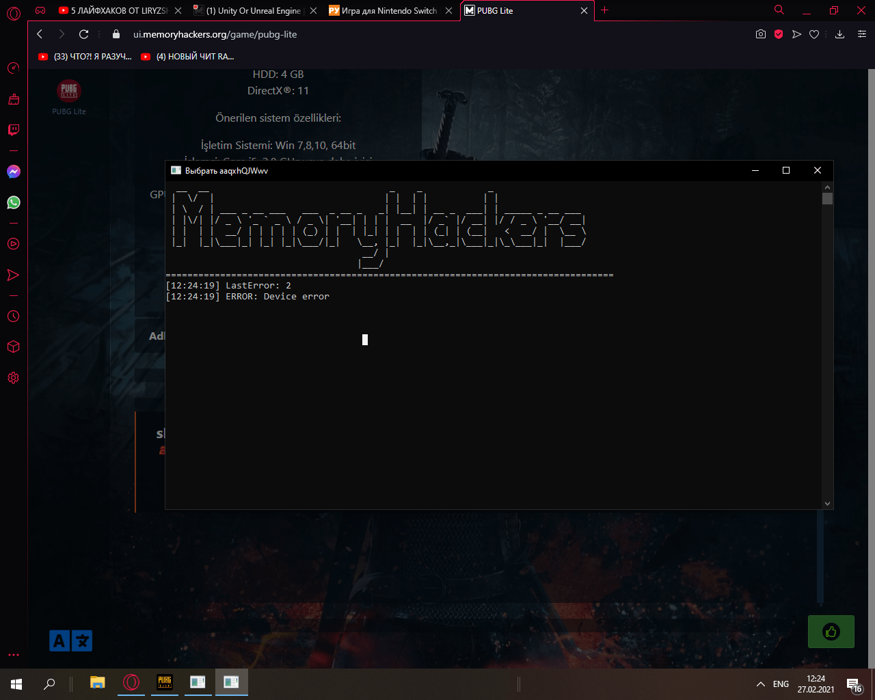
Task: Take a snapshot with the camera icon
Action: coord(761,34)
